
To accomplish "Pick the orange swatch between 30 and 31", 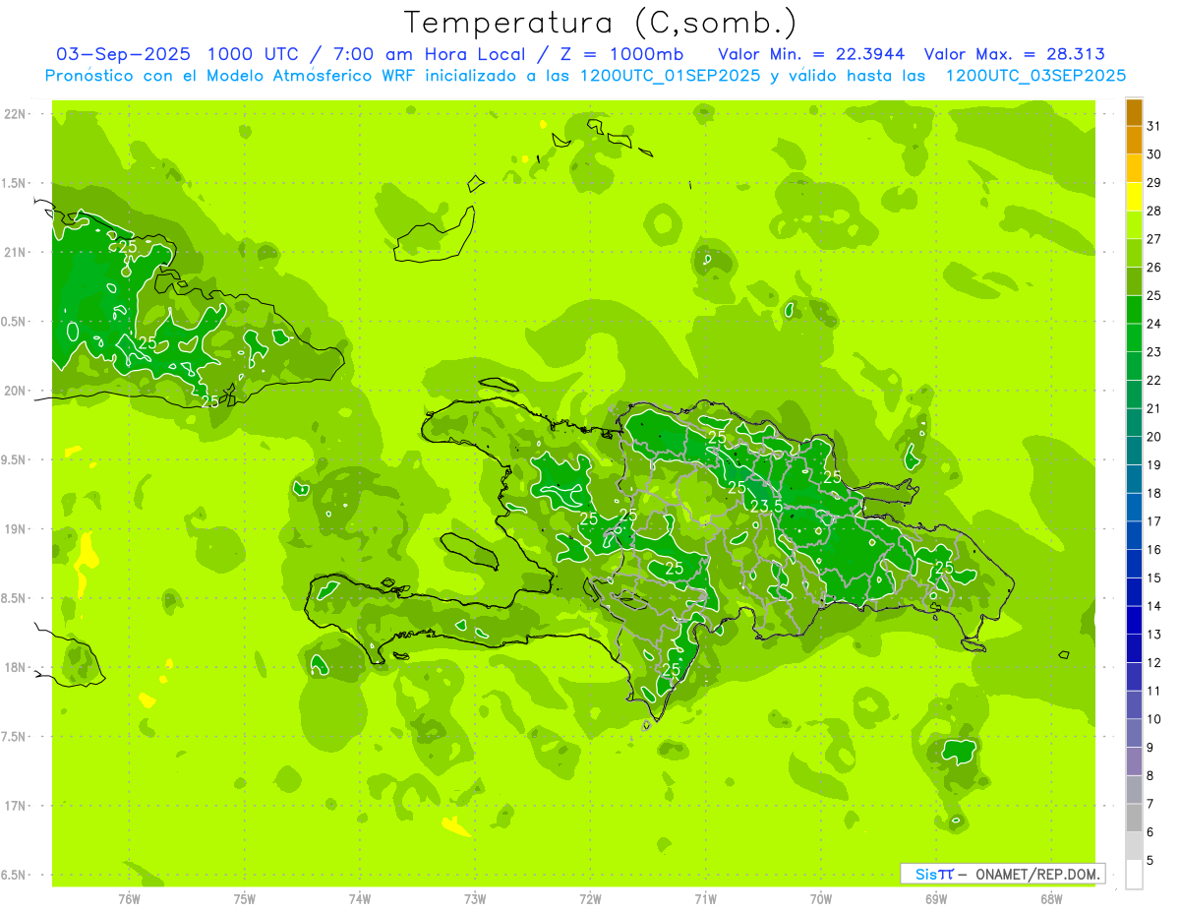I will pos(1134,140).
